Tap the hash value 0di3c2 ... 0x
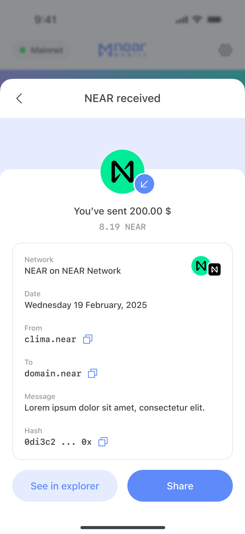The image size is (245, 534). pyautogui.click(x=58, y=442)
